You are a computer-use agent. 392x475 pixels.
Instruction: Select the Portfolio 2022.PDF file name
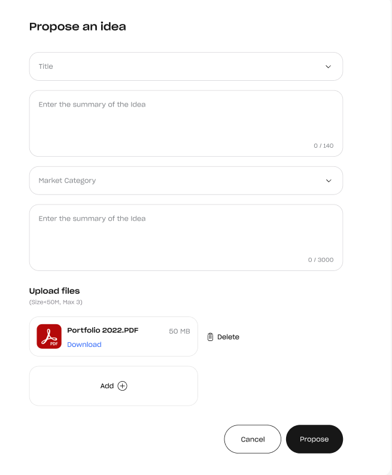click(103, 330)
